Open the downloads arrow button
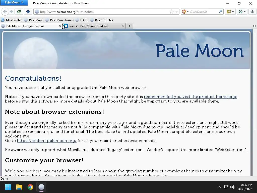 click(x=252, y=12)
